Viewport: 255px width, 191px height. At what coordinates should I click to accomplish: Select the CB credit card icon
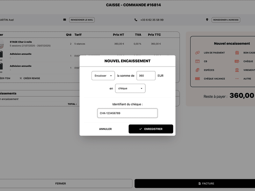point(197,61)
